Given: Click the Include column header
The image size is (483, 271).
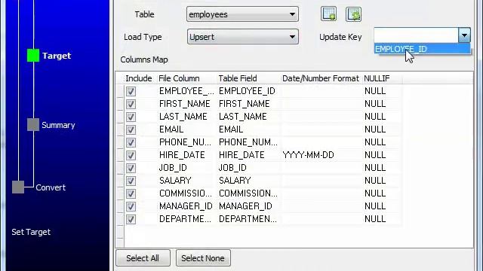Looking at the screenshot, I should point(139,78).
